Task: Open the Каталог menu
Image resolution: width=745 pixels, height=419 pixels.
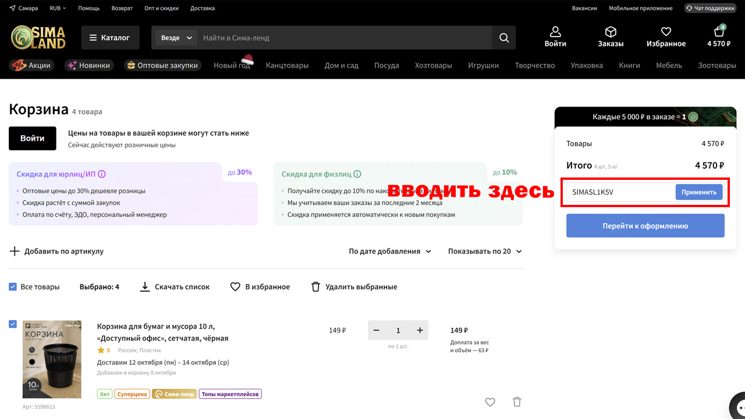Action: [x=111, y=38]
